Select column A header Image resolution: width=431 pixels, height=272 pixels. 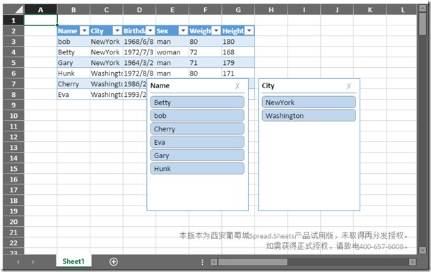pos(41,10)
